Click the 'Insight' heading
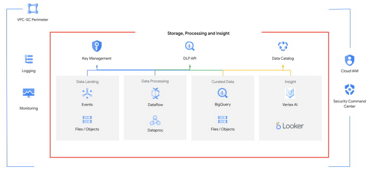 [290, 82]
